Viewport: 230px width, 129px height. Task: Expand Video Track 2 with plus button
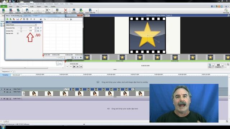coord(1,89)
